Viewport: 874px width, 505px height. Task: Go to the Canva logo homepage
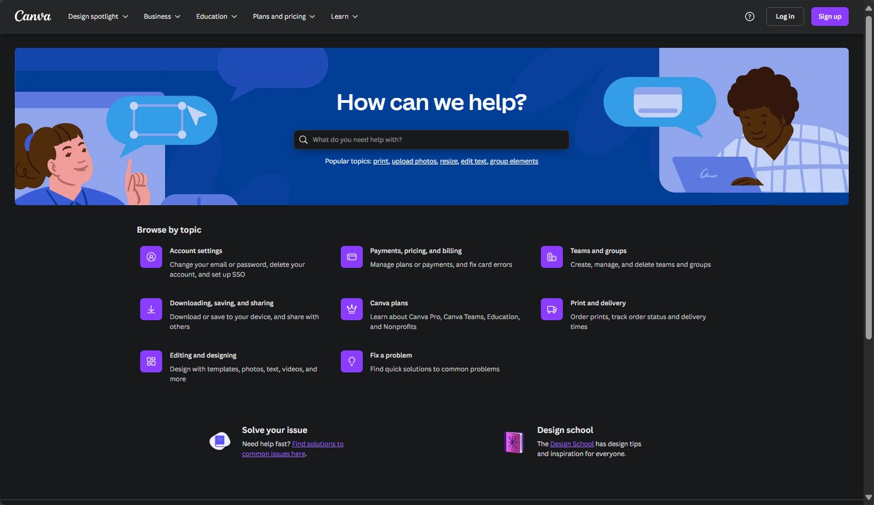coord(33,16)
